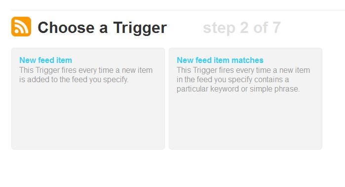Click the word "Choose" in the heading

click(66, 28)
